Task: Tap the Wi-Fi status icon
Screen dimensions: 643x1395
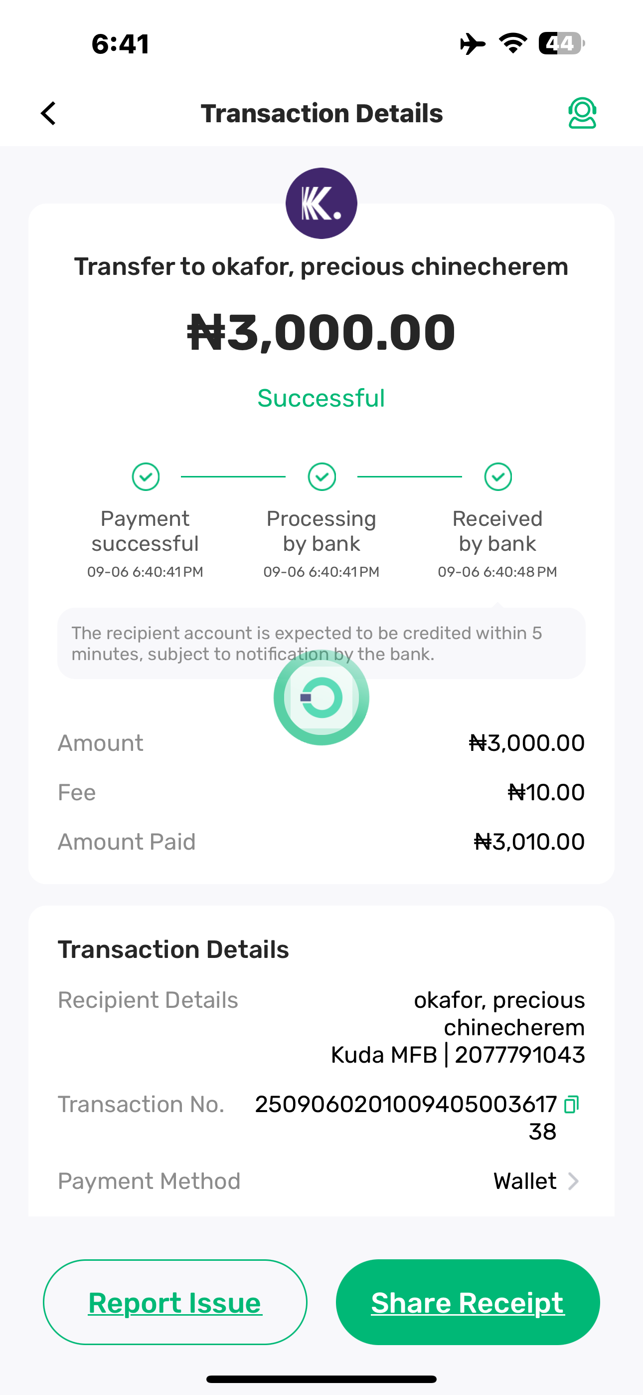Action: [x=512, y=43]
